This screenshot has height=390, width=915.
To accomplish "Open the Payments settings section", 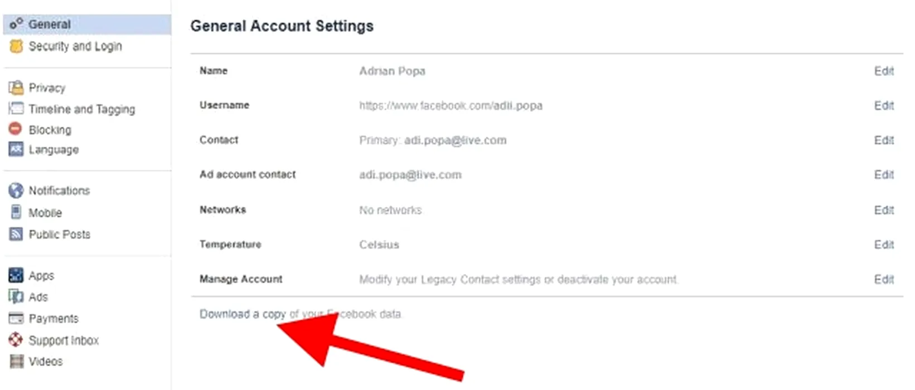I will pyautogui.click(x=54, y=319).
